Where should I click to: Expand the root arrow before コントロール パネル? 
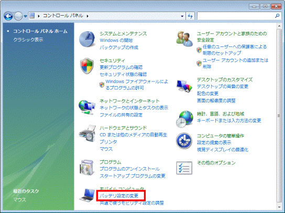(39, 16)
